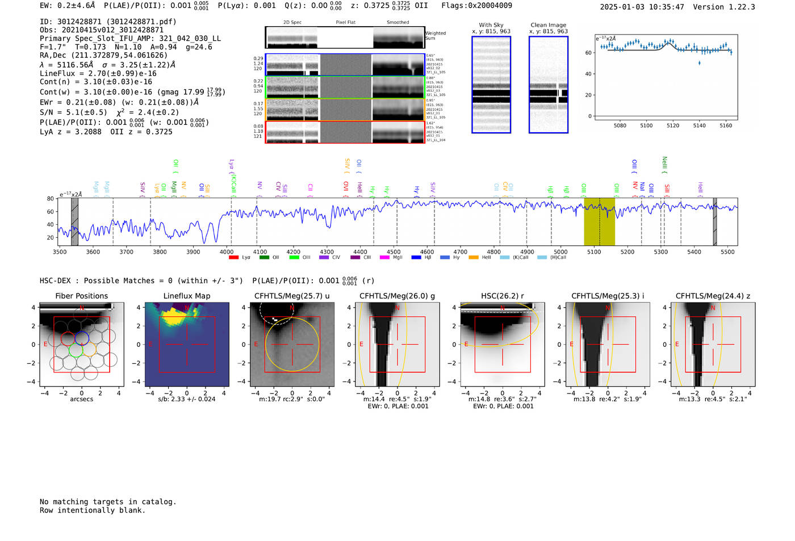
Task: Click the Weighted Sum 2D spectrum strip
Action: [345, 37]
